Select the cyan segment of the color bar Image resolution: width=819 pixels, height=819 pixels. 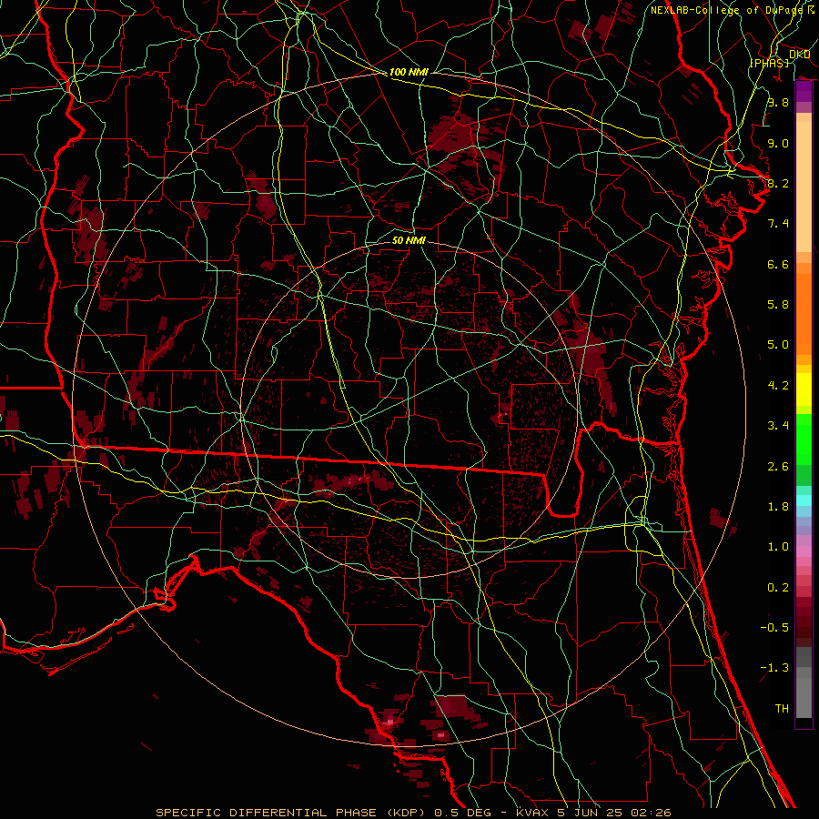[x=804, y=500]
